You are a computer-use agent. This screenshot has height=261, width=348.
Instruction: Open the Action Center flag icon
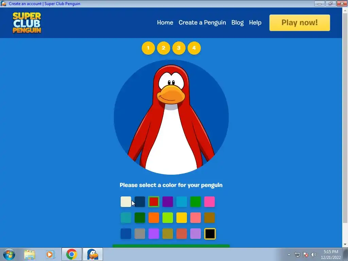(x=306, y=255)
